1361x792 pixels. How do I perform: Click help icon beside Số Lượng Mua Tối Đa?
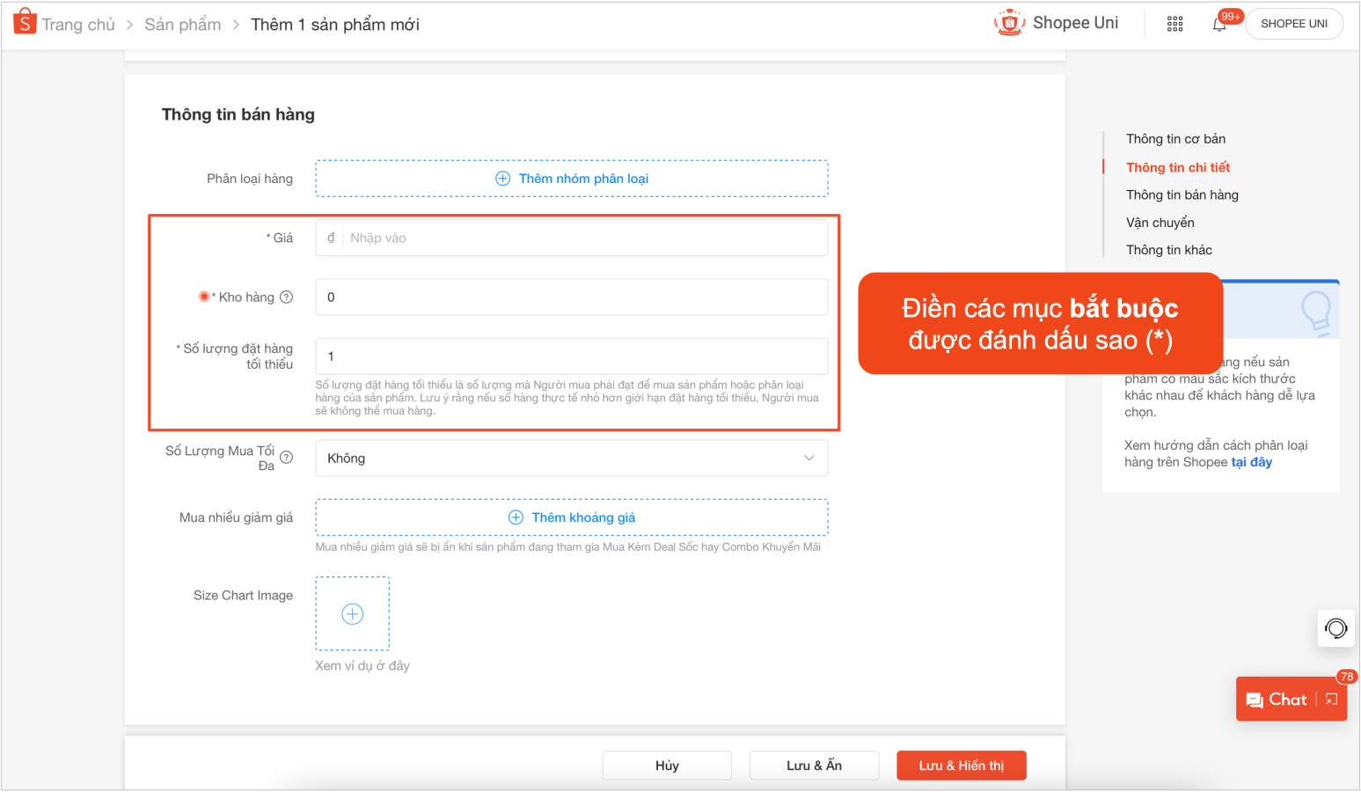click(x=286, y=458)
